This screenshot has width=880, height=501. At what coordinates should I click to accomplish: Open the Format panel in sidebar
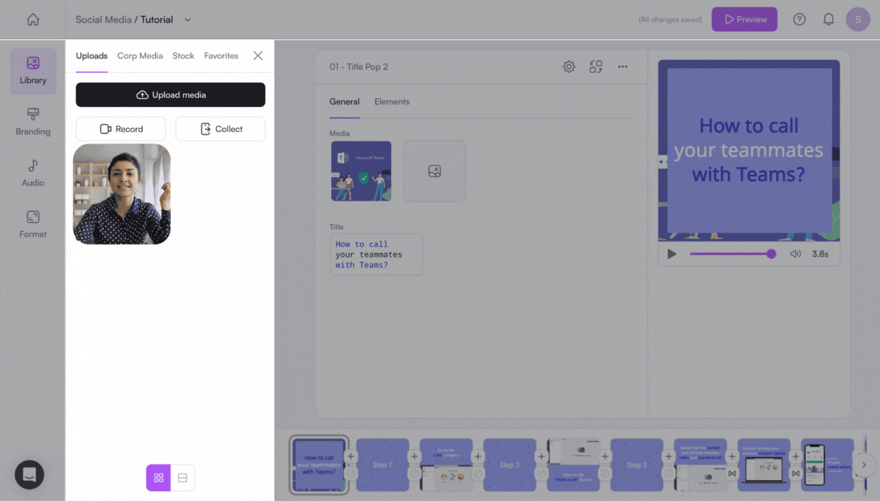33,224
